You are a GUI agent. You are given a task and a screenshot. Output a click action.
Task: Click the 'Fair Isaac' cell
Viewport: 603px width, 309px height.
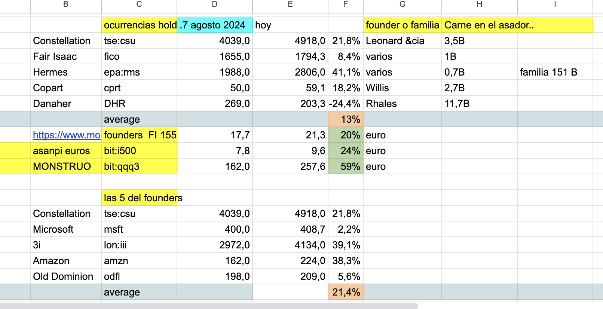66,56
